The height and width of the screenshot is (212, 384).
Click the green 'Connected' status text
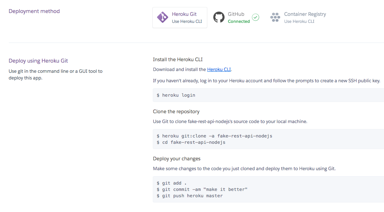(239, 21)
